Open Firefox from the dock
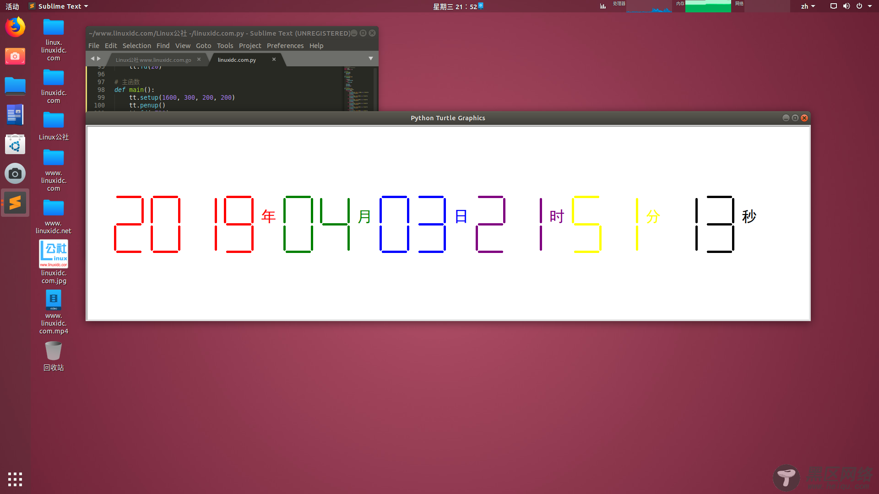Image resolution: width=879 pixels, height=494 pixels. pos(15,27)
